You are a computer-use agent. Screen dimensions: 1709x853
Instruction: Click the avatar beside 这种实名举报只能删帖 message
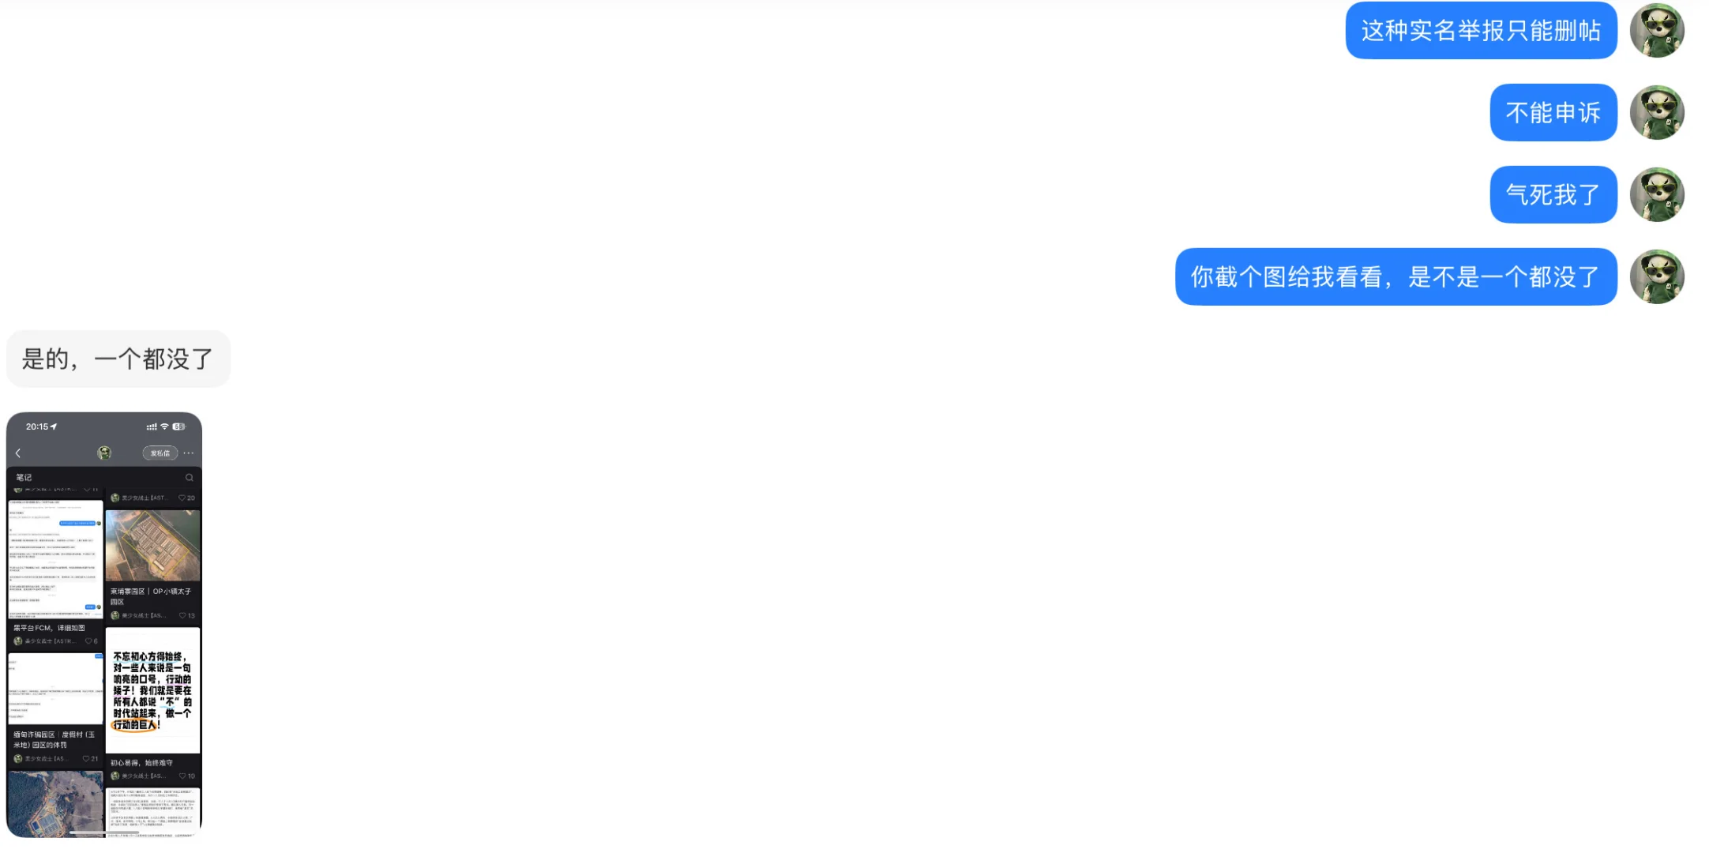[1657, 30]
